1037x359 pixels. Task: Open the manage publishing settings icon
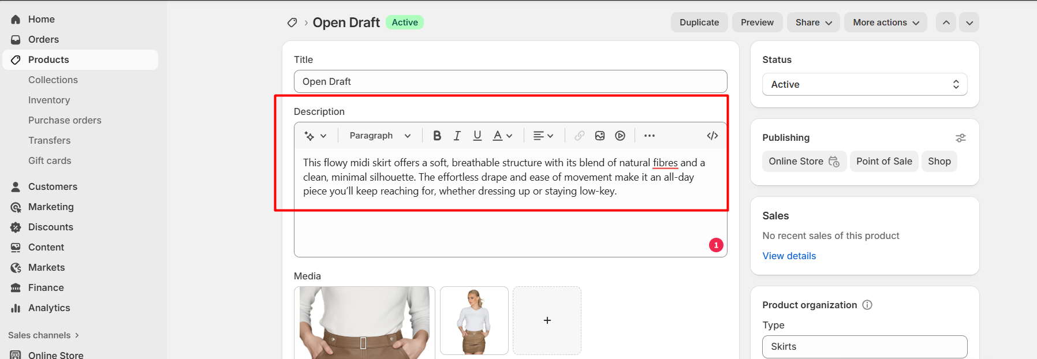click(x=960, y=138)
